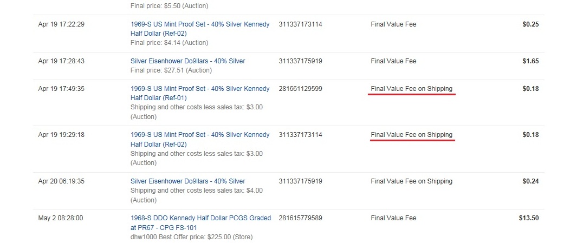Click item number 311337175919 beside the $1.65 fee

300,61
